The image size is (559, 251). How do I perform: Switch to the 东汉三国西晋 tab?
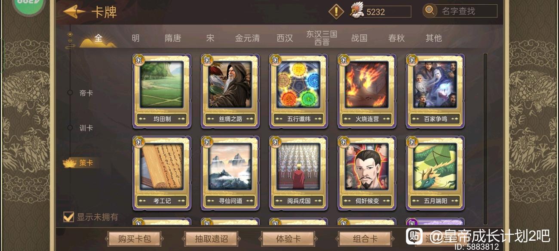click(322, 38)
